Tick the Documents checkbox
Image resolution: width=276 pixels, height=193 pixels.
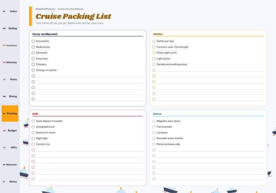coord(33,41)
